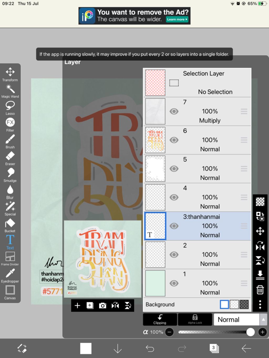Select the Brush tool
Image resolution: width=269 pixels, height=358 pixels.
point(10,142)
